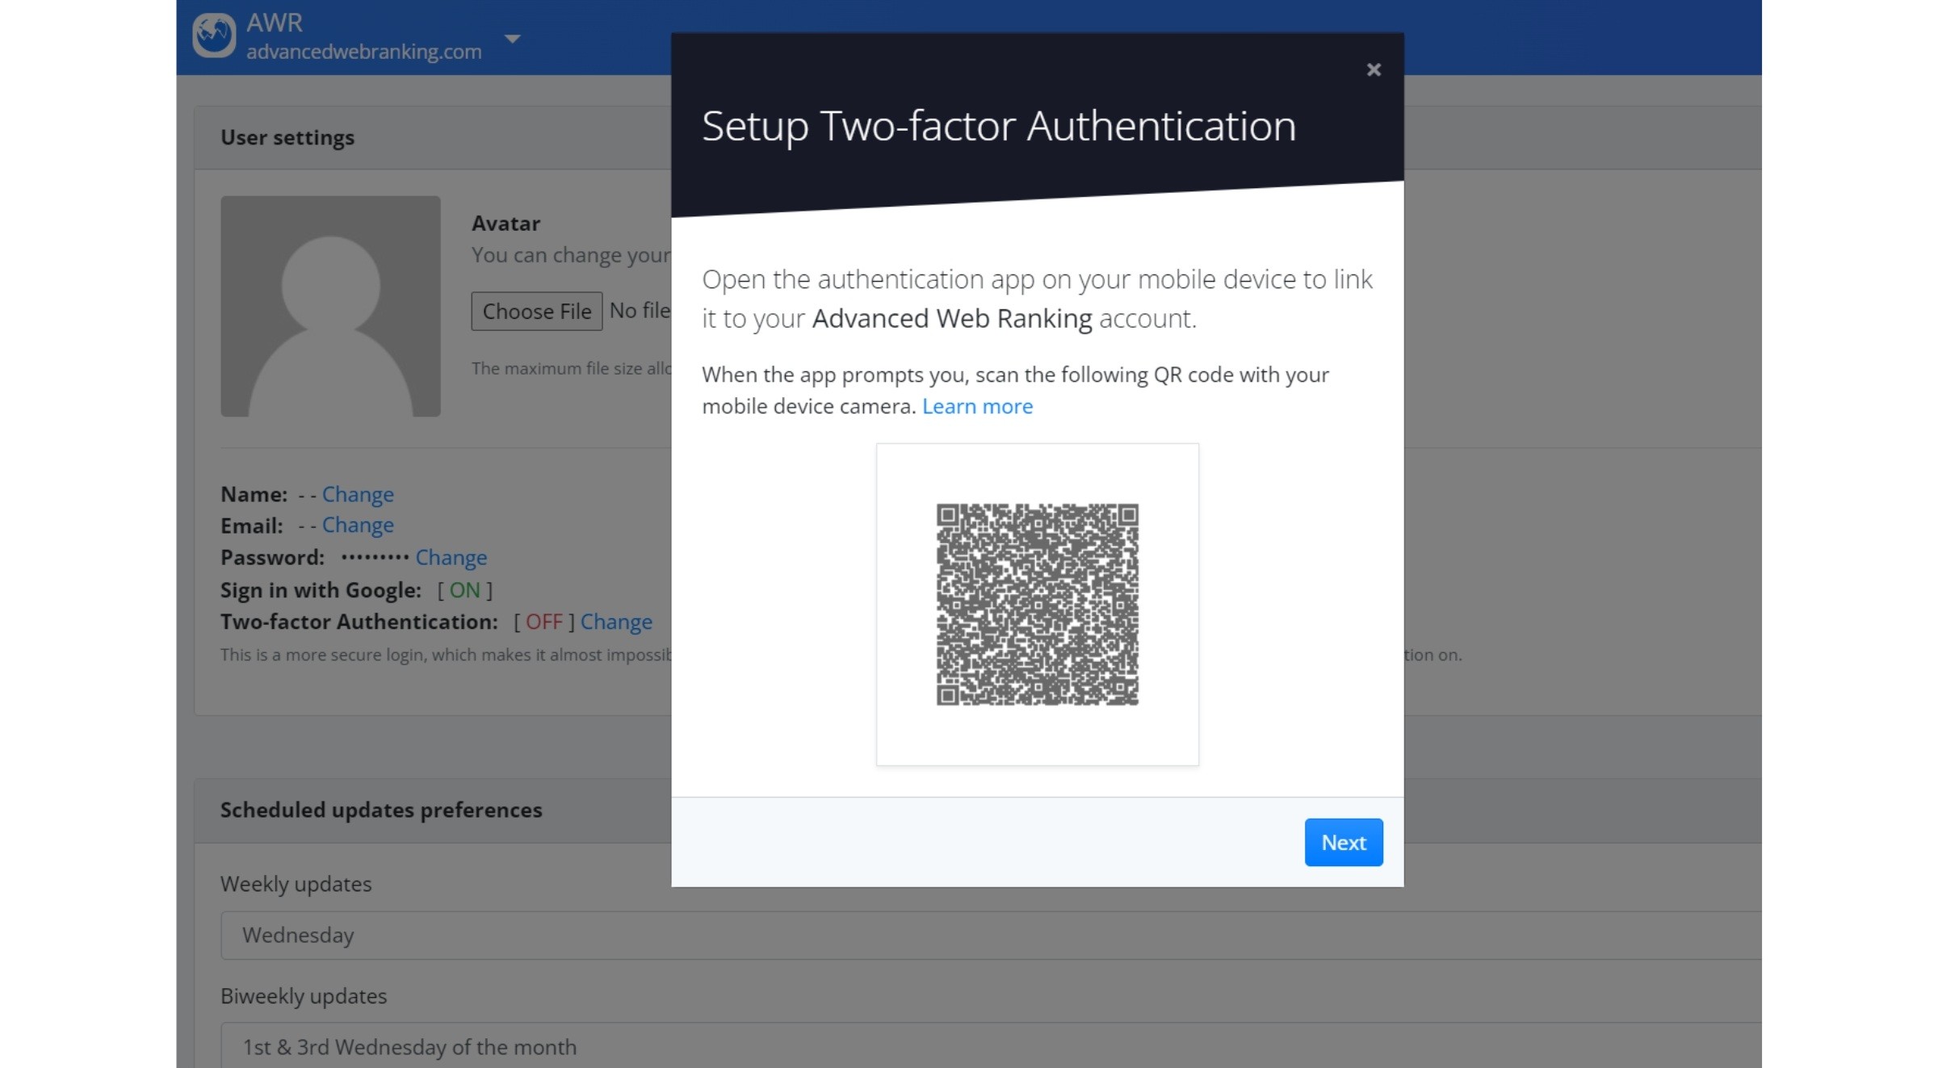Click the Choose File button for avatar

coord(537,311)
